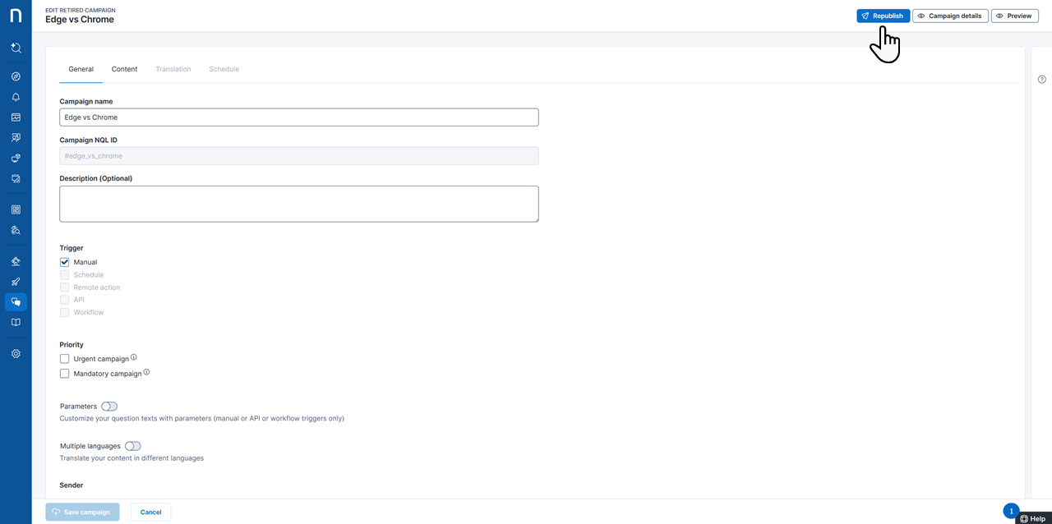Enable the Parameters toggle
1052x524 pixels.
[x=109, y=406]
